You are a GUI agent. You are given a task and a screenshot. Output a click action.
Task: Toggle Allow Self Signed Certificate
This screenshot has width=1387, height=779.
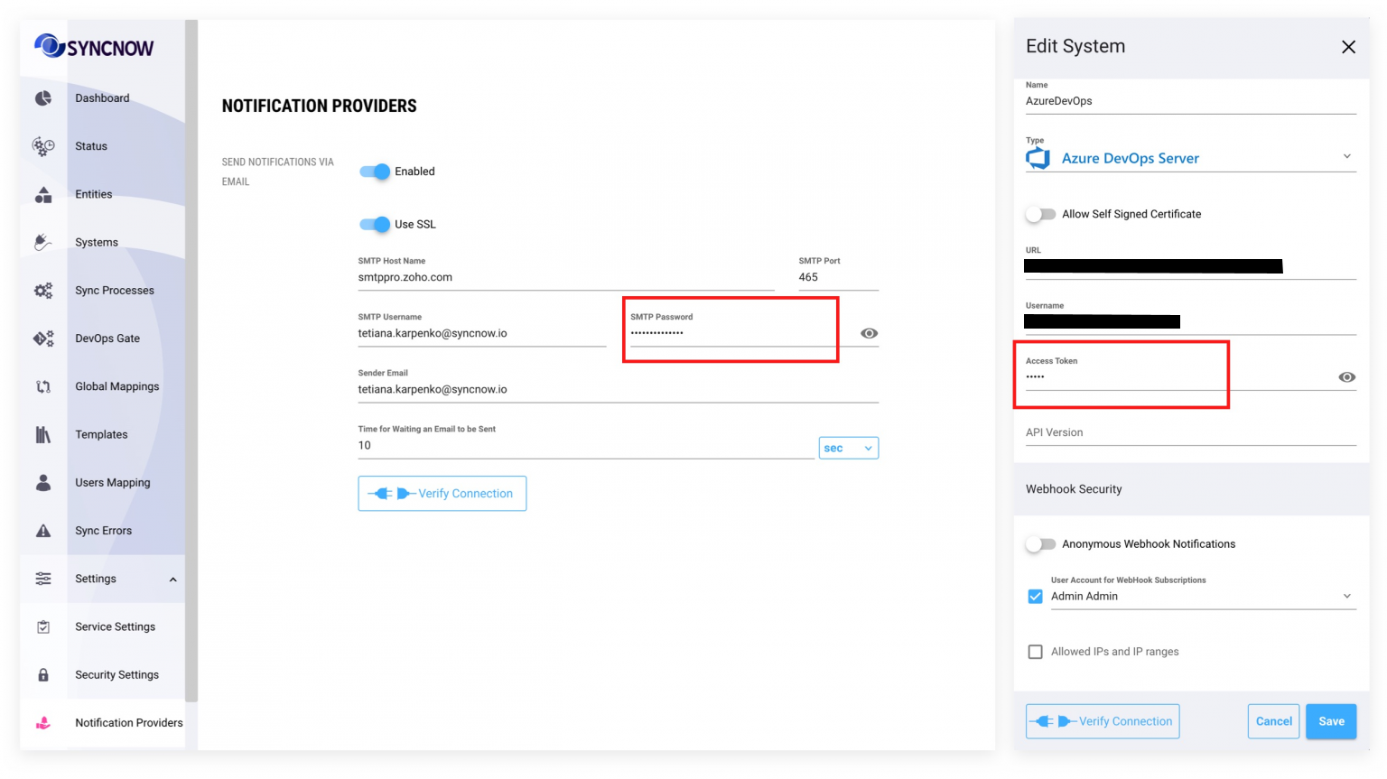click(x=1041, y=214)
